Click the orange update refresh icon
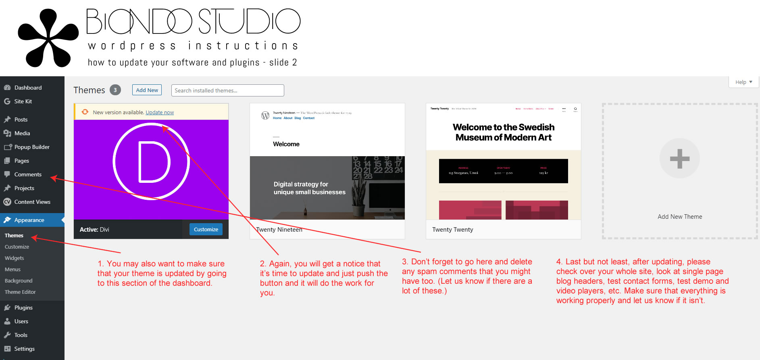The width and height of the screenshot is (760, 360). pyautogui.click(x=85, y=112)
